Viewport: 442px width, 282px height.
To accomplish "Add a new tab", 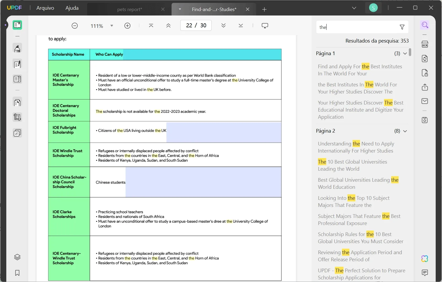I will [x=264, y=9].
